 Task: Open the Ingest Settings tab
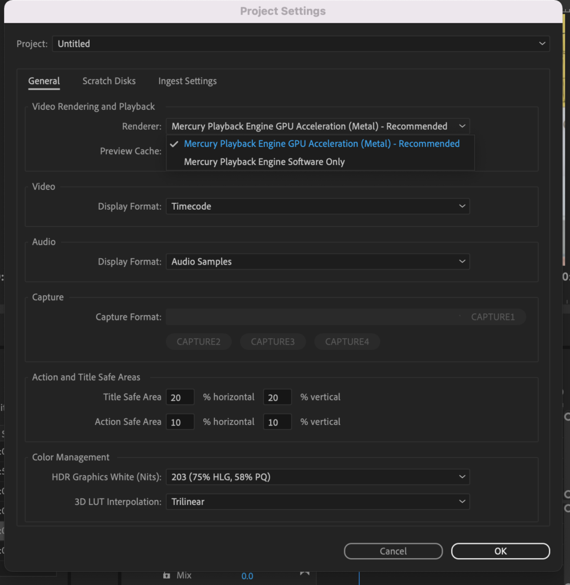click(187, 81)
